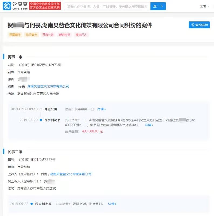The width and height of the screenshot is (214, 216).
Task: Select the 开庭公告 tag
Action: tap(48, 35)
